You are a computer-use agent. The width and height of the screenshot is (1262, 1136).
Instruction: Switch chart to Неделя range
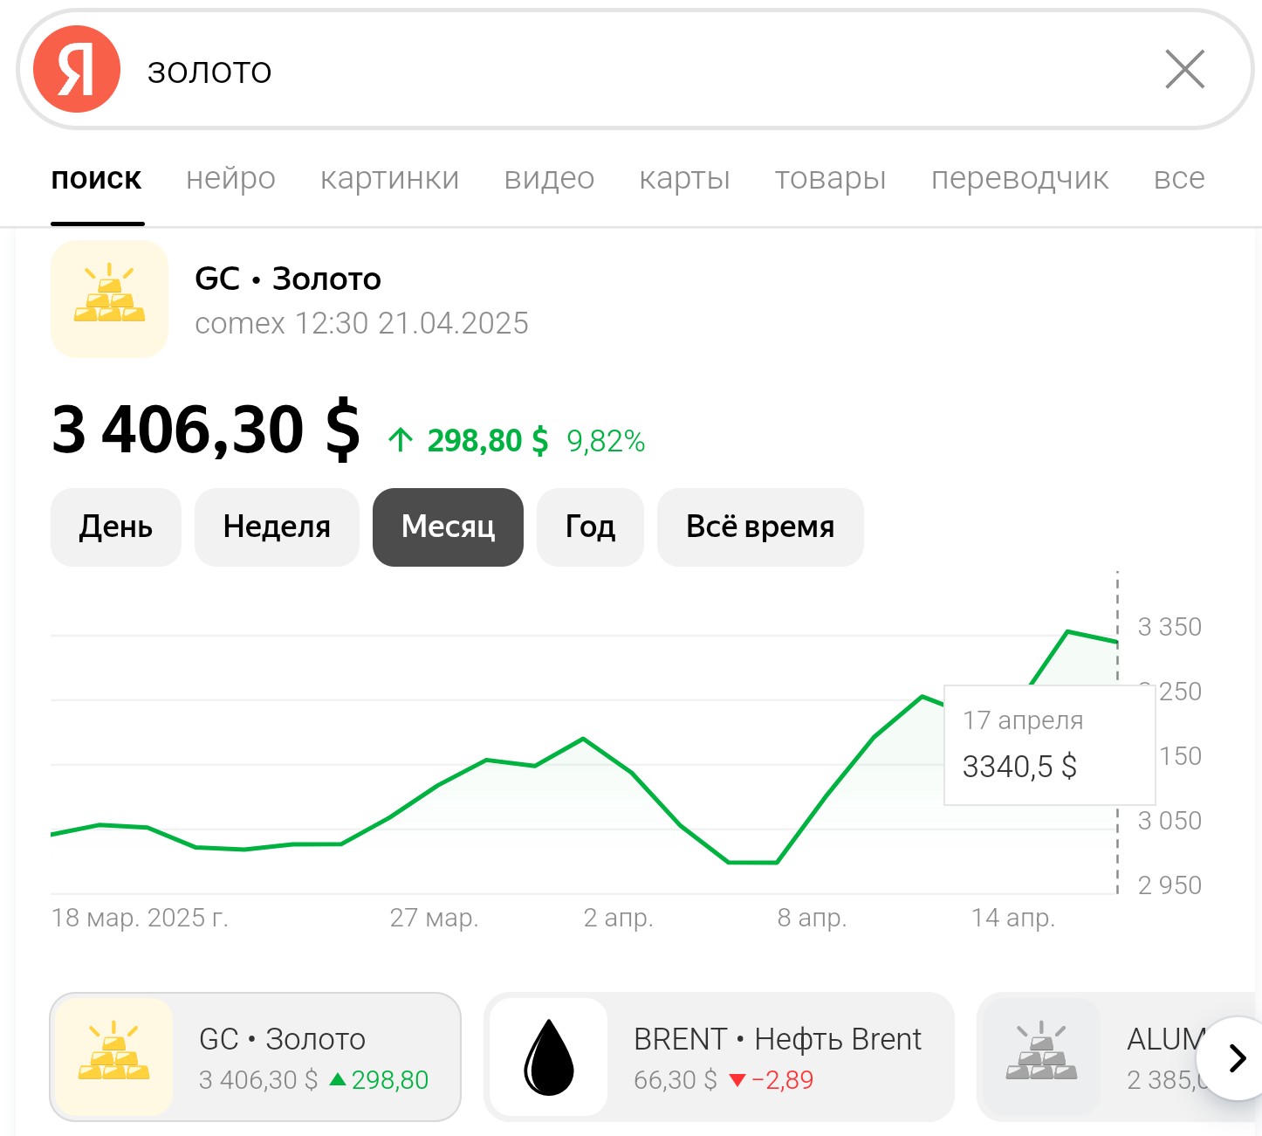tap(277, 527)
